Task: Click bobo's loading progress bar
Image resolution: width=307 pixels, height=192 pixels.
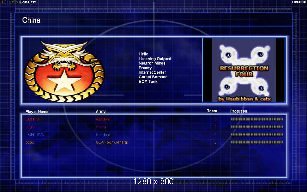Action: coord(257,142)
